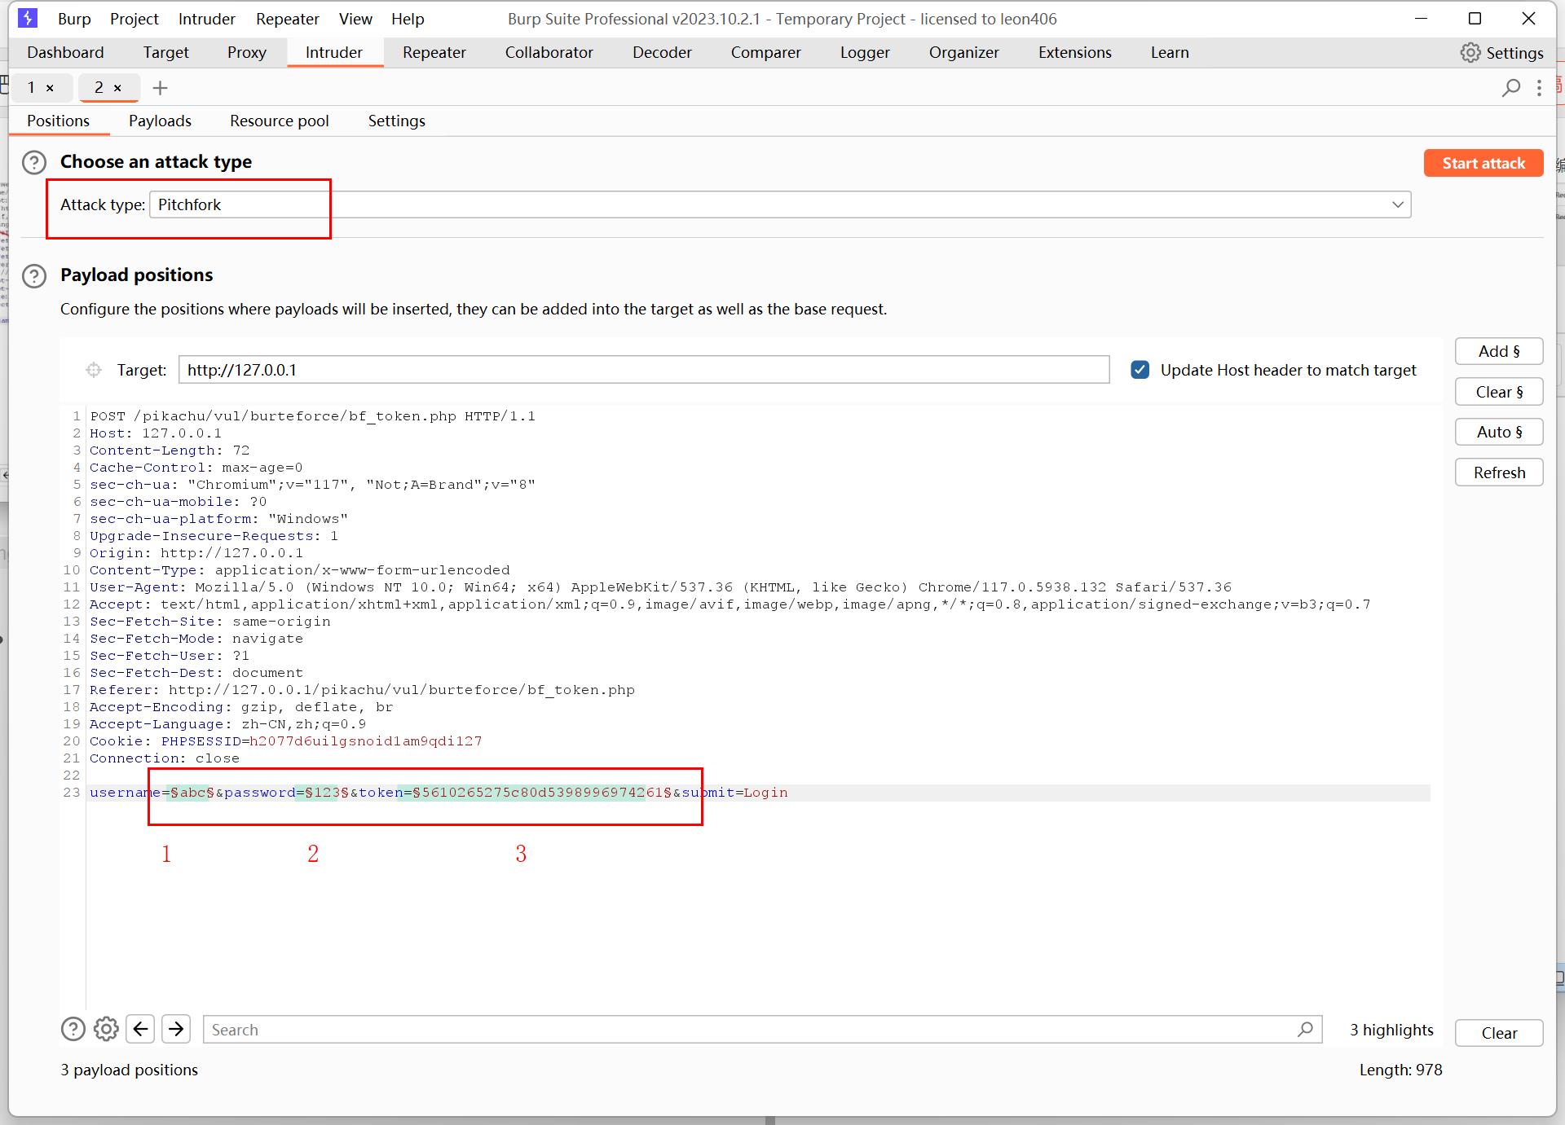
Task: Open help for Choose an attack type
Action: point(34,162)
